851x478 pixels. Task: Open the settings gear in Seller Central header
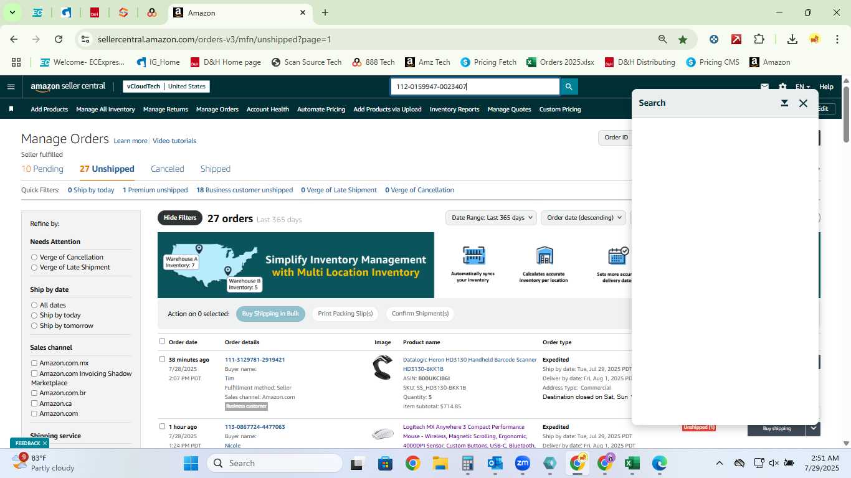pos(782,87)
